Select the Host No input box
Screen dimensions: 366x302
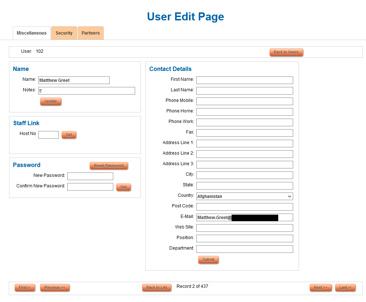click(x=48, y=135)
